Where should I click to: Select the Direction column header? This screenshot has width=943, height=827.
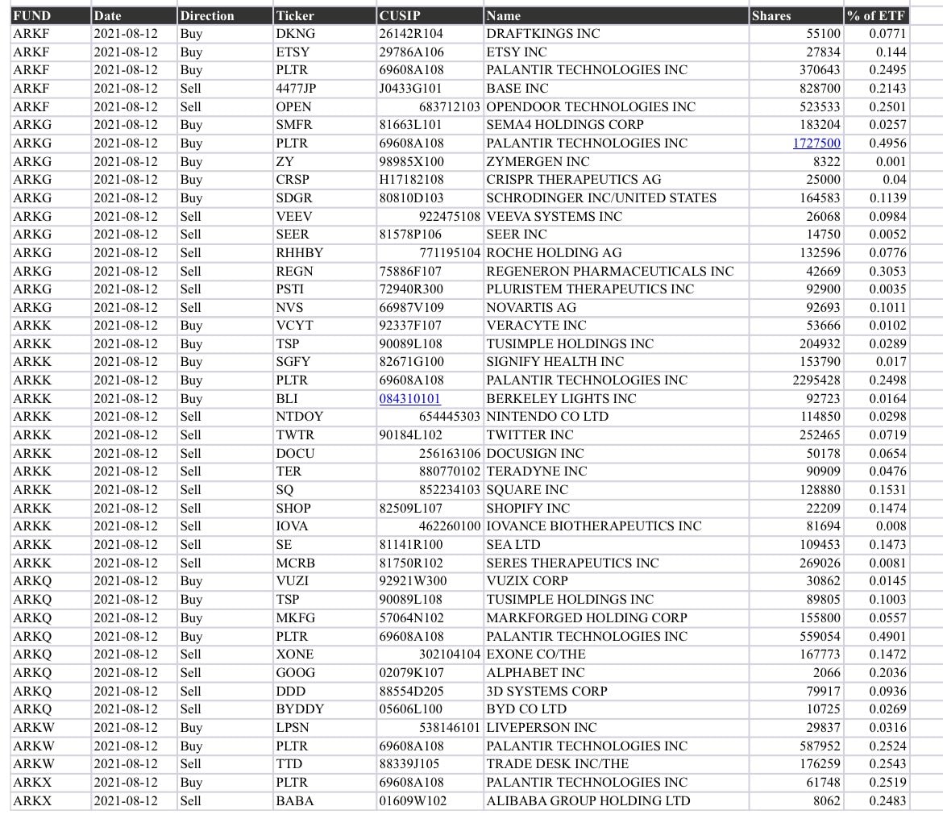[225, 15]
